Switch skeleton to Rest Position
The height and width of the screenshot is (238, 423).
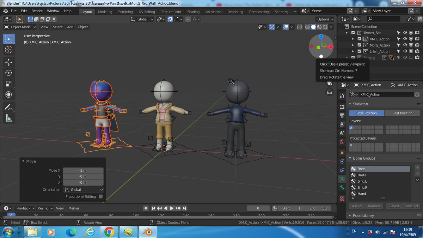[402, 113]
